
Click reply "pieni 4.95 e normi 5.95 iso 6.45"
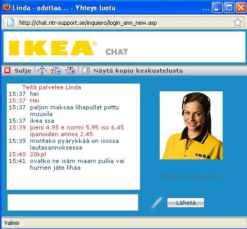pyautogui.click(x=77, y=127)
